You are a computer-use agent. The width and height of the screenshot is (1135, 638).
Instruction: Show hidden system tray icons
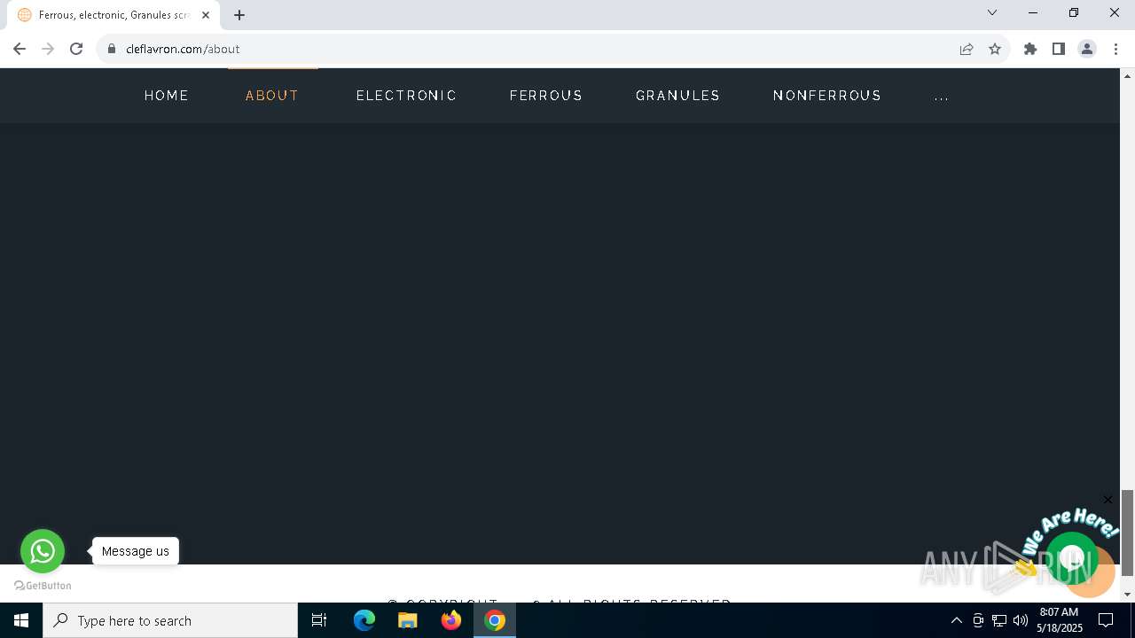956,620
